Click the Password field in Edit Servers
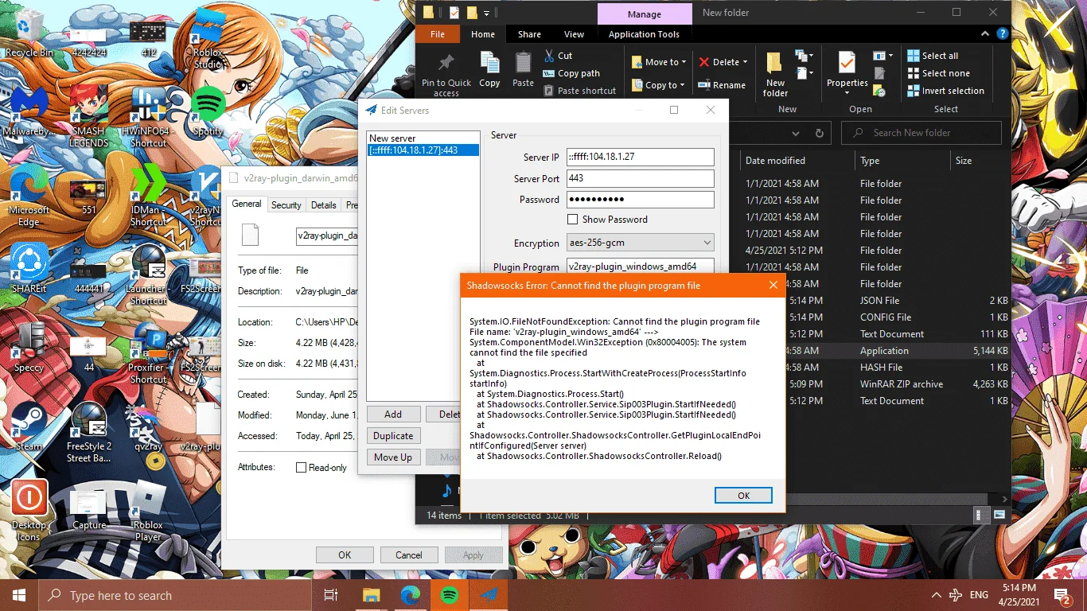The image size is (1087, 611). pos(640,200)
